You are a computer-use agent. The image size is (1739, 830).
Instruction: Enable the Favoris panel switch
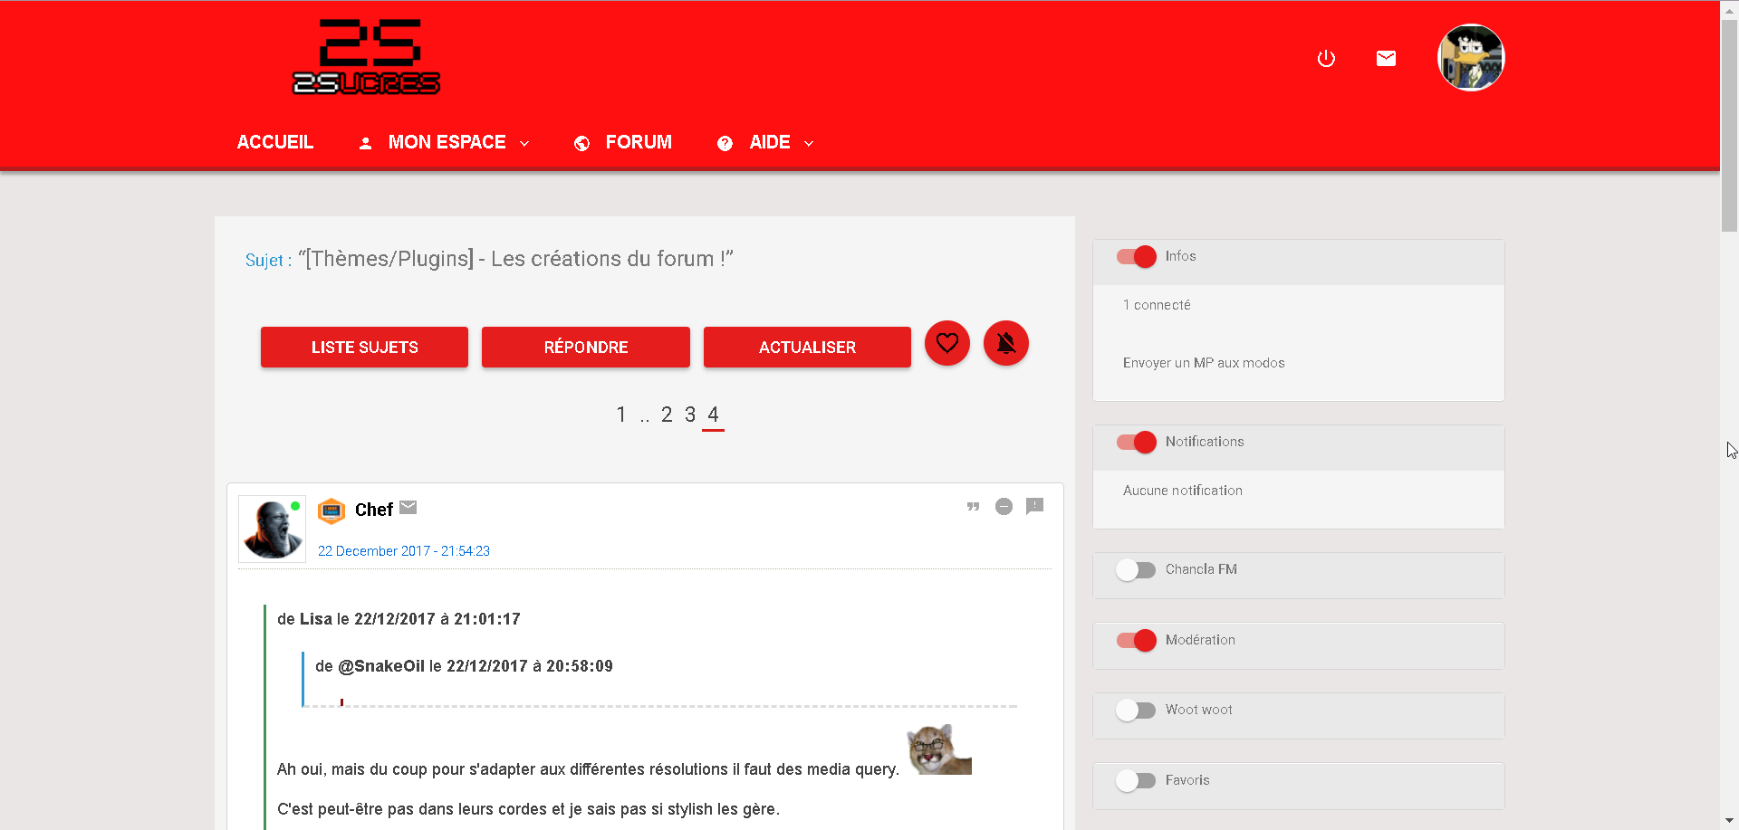click(1136, 781)
